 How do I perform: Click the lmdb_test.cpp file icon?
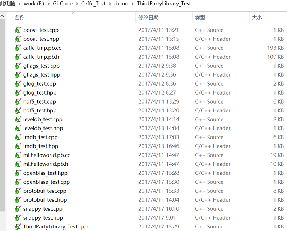point(18,138)
